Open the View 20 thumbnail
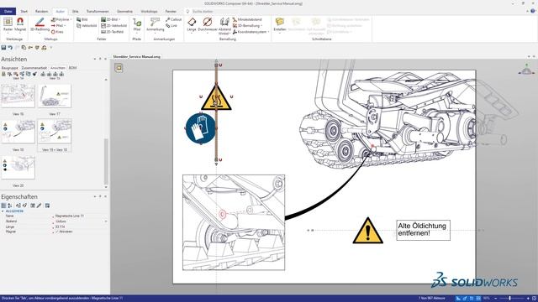 point(18,168)
